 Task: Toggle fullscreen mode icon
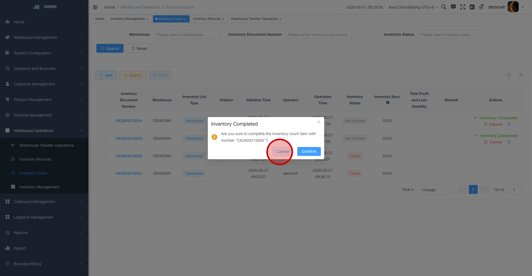click(463, 7)
